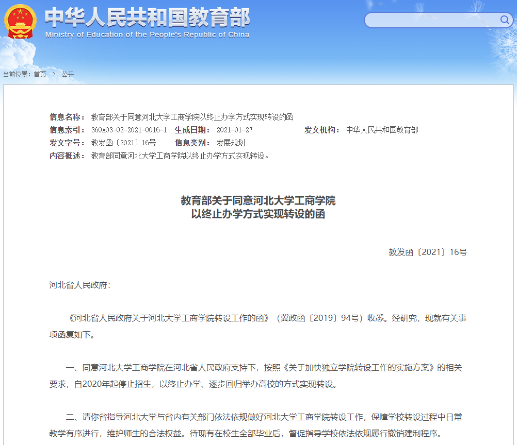Go to 首页 in the breadcrumb
This screenshot has height=445, width=517.
coord(40,74)
